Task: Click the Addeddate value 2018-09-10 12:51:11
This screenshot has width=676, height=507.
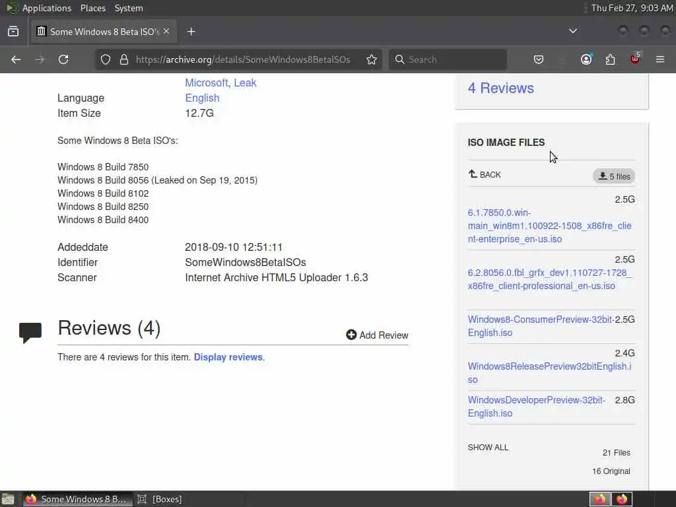Action: [x=234, y=247]
